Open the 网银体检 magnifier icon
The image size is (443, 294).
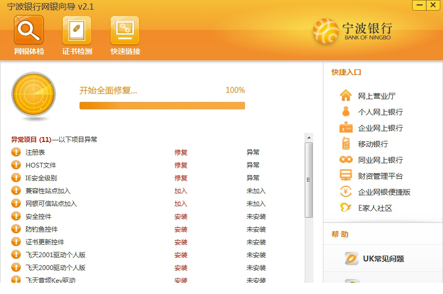(x=29, y=30)
